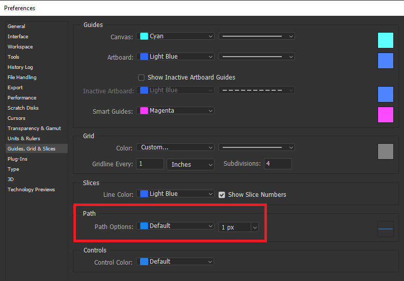The width and height of the screenshot is (404, 281).
Task: Open the Control Color Default dropdown
Action: coord(175,262)
